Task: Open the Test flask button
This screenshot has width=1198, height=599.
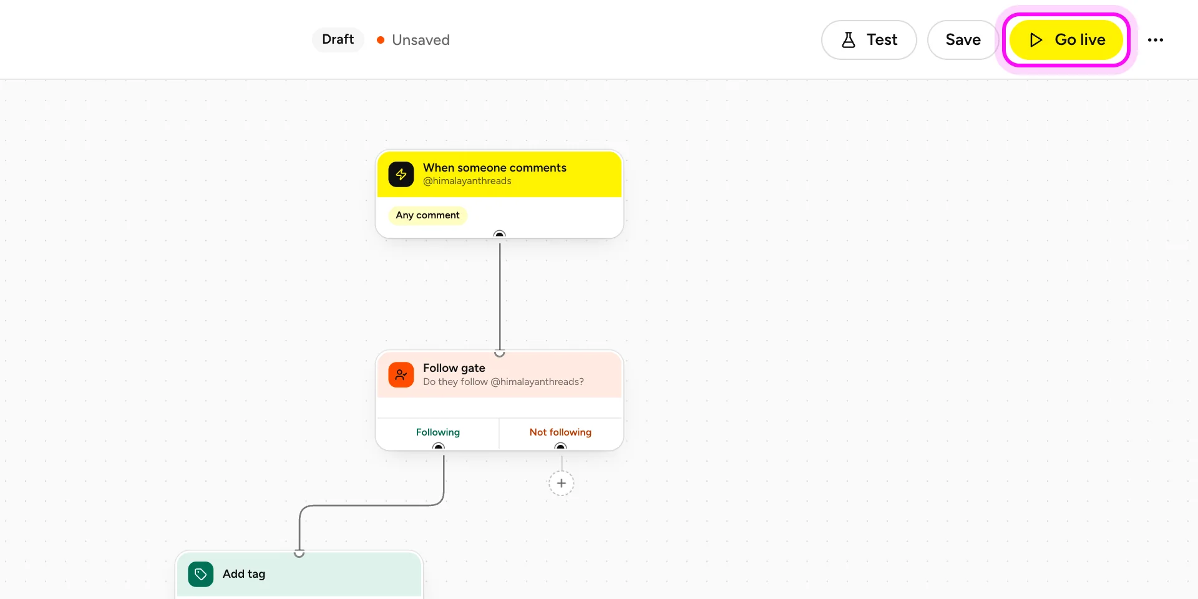Action: (869, 40)
